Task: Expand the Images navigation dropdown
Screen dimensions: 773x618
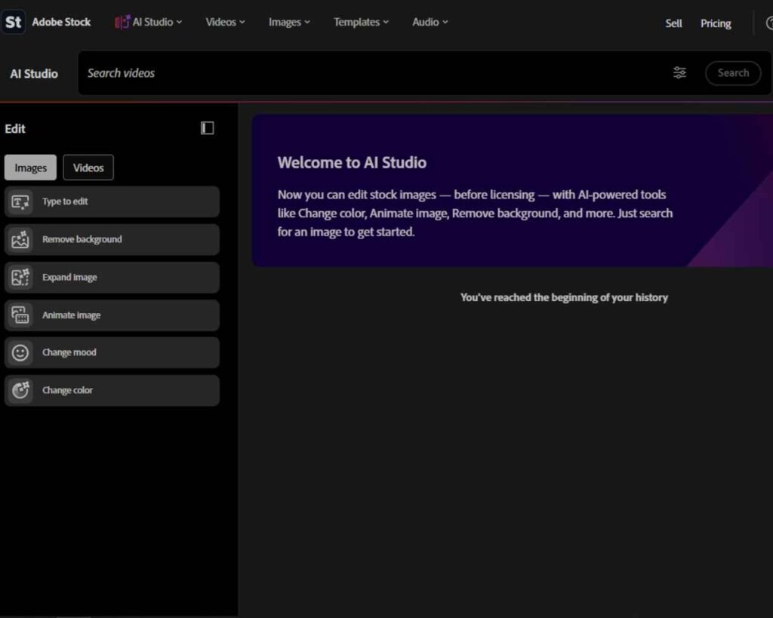Action: [x=289, y=23]
